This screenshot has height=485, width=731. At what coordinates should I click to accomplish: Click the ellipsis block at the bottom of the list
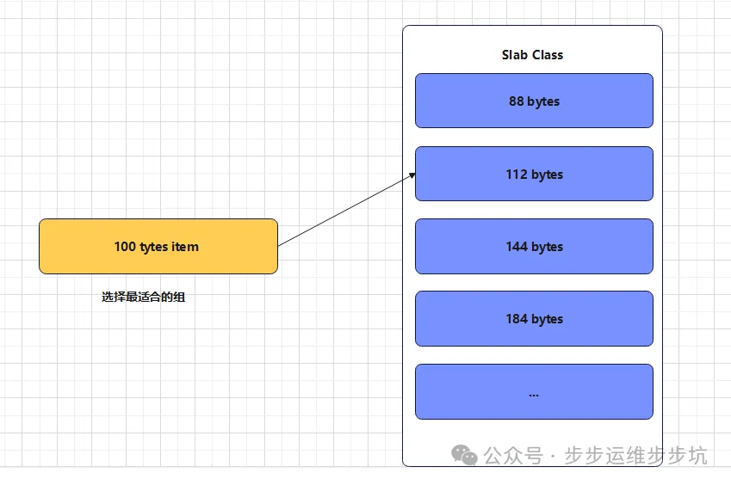coord(534,392)
